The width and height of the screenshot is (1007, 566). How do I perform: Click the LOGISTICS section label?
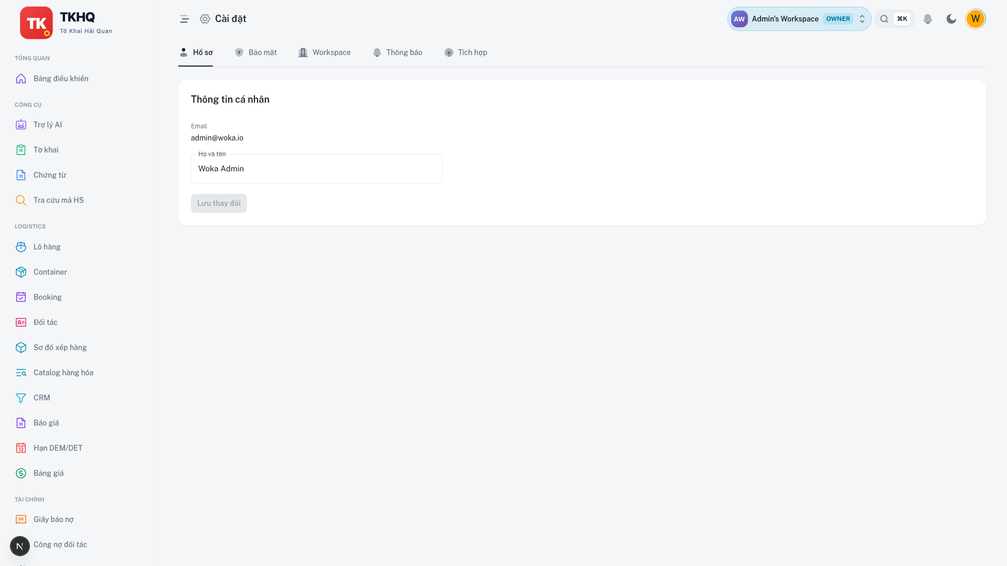[30, 226]
